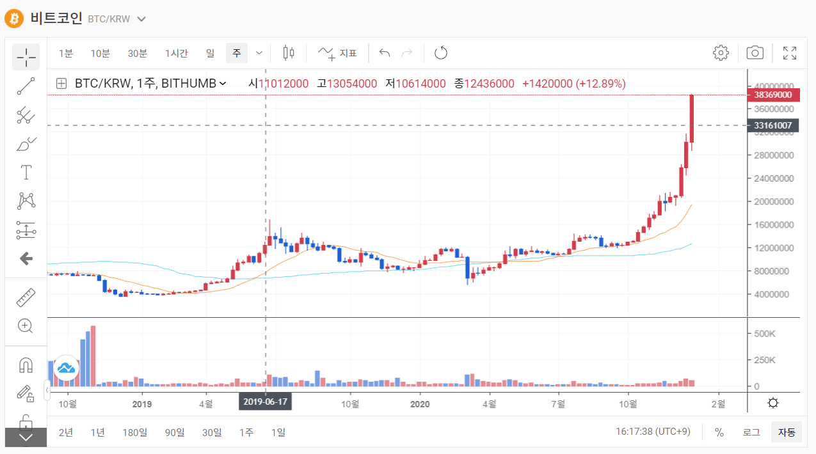The width and height of the screenshot is (816, 454).
Task: Switch to 30분 interval
Action: [x=137, y=53]
